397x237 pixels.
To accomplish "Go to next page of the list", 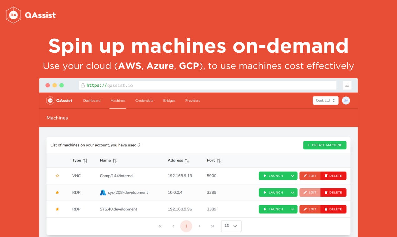I will click(199, 226).
